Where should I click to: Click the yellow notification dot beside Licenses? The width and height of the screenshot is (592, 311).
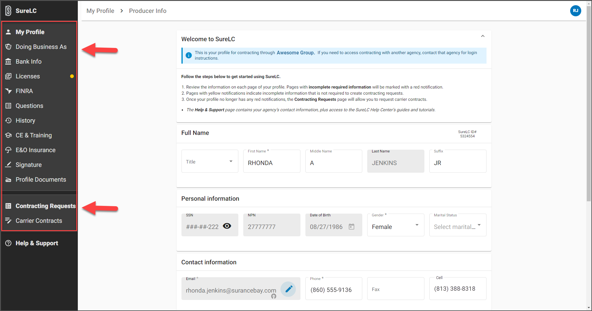pyautogui.click(x=72, y=76)
